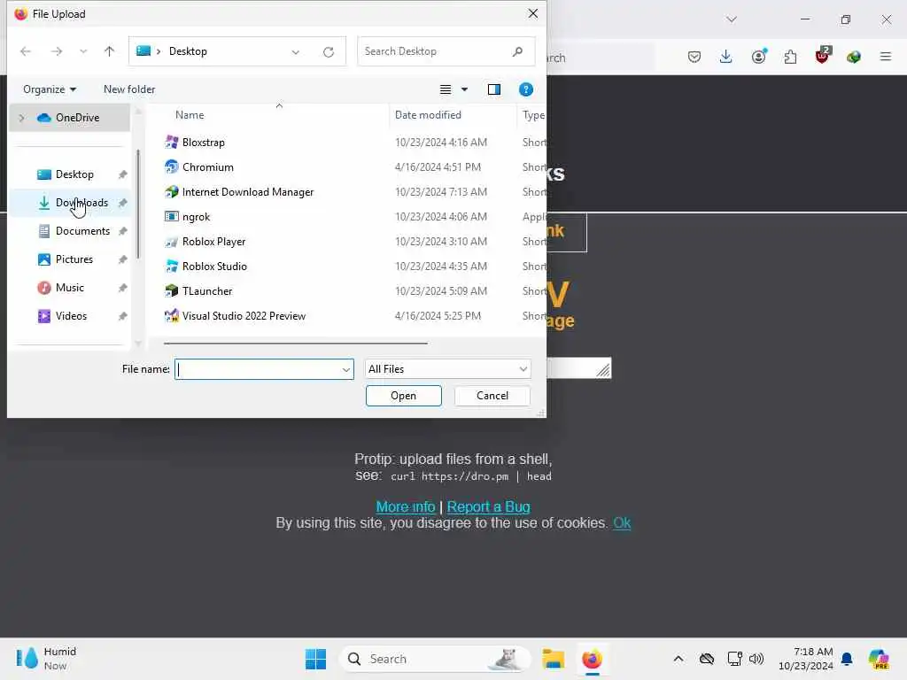Open Firefox Pocket save icon
The height and width of the screenshot is (680, 907).
[694, 57]
